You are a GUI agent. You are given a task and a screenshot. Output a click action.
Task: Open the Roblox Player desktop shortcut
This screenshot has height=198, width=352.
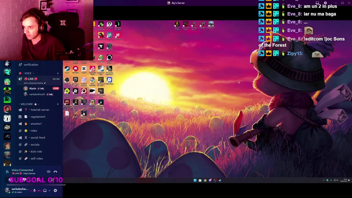click(109, 80)
